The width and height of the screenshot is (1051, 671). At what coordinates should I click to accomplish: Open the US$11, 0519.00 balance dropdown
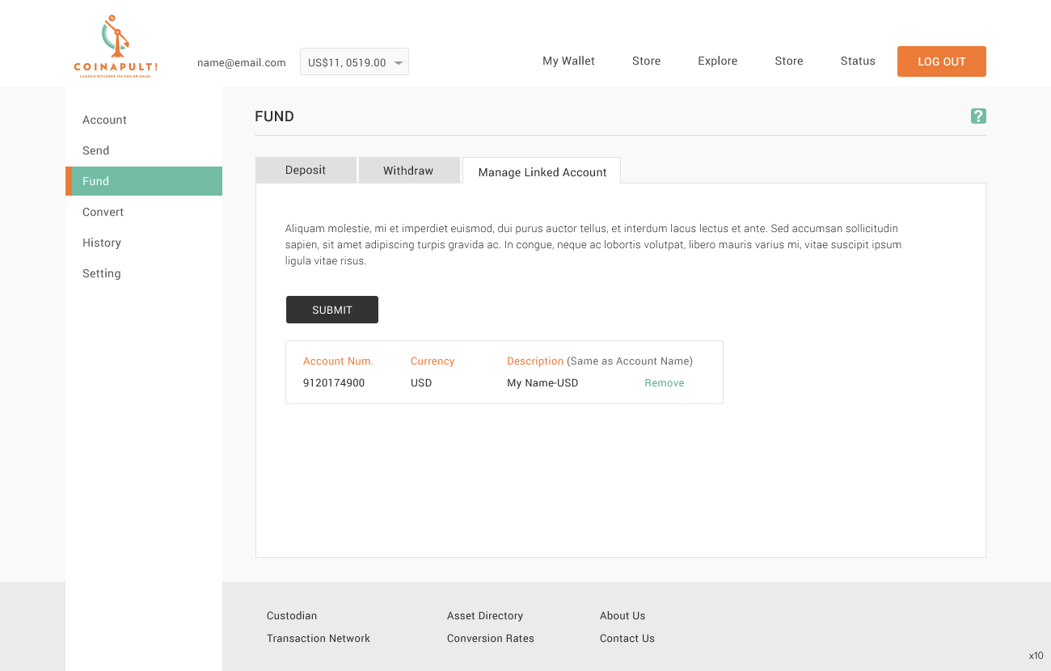tap(354, 62)
